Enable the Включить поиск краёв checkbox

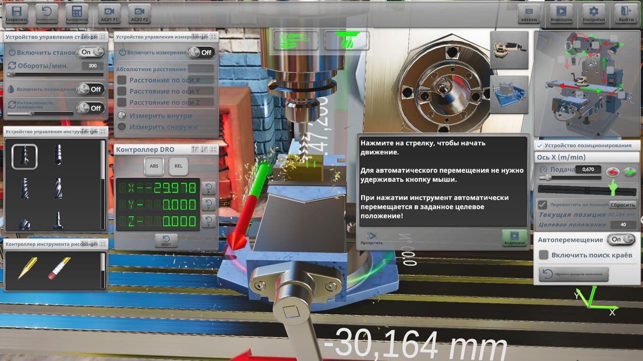(544, 255)
